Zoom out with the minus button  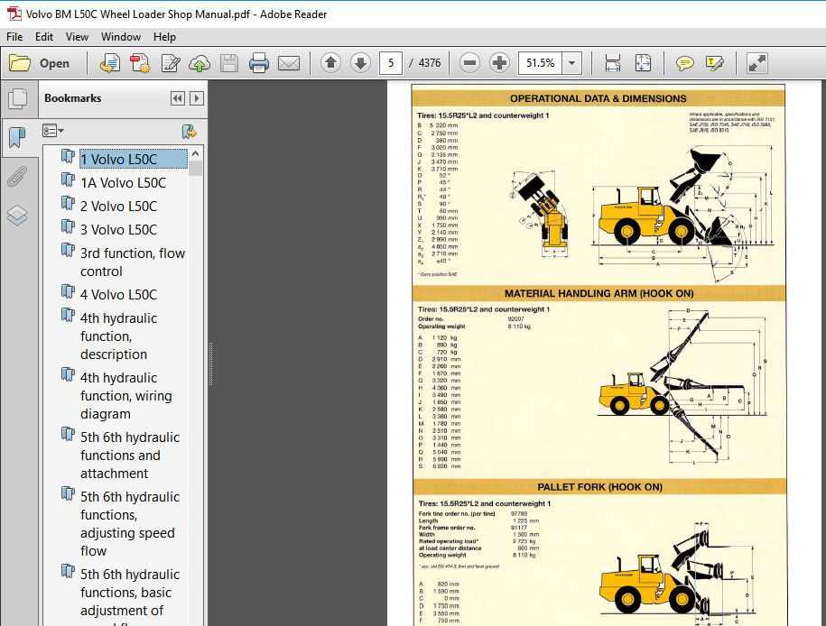coord(469,63)
